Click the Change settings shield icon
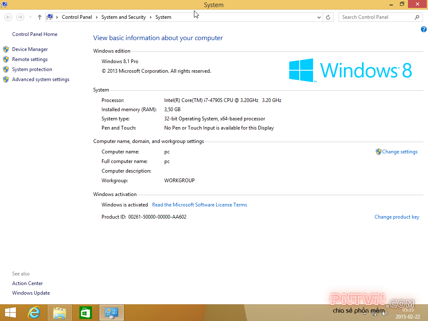 (378, 152)
